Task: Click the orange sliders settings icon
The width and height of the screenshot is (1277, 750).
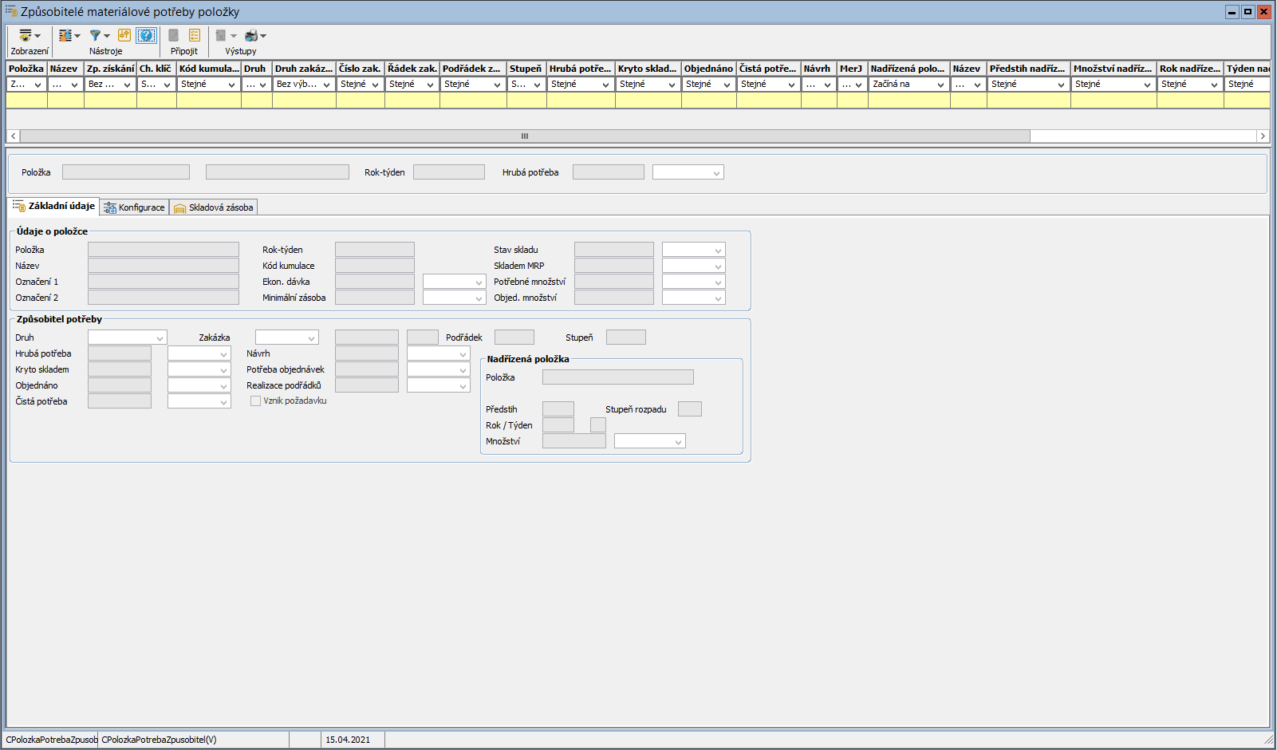Action: pos(124,35)
